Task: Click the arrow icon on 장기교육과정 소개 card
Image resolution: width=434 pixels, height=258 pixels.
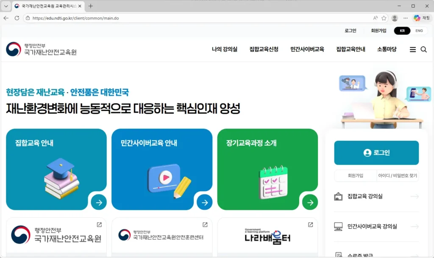Action: [x=310, y=202]
